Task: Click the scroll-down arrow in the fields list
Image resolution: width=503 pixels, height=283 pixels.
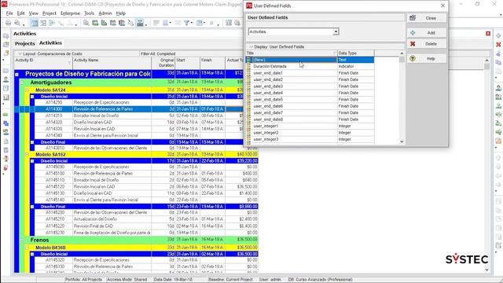Action: [x=402, y=141]
